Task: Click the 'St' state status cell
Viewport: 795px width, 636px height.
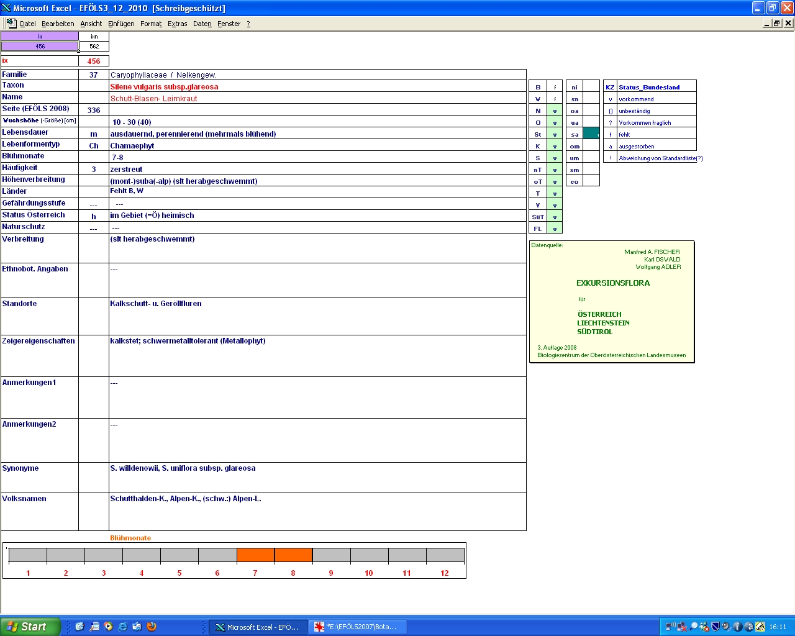Action: coord(555,134)
